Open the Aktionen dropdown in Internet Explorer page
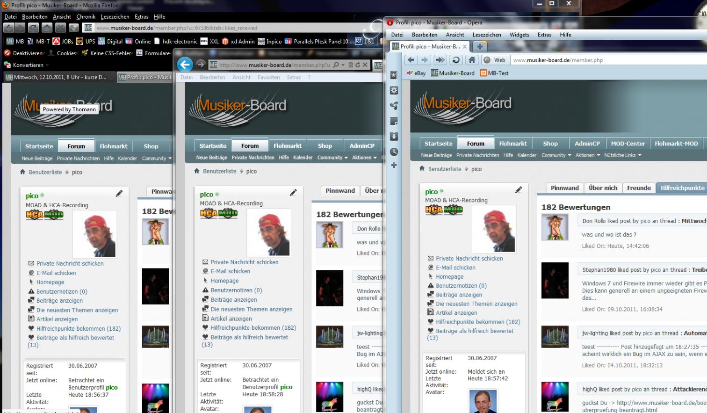Image resolution: width=707 pixels, height=413 pixels. (364, 158)
